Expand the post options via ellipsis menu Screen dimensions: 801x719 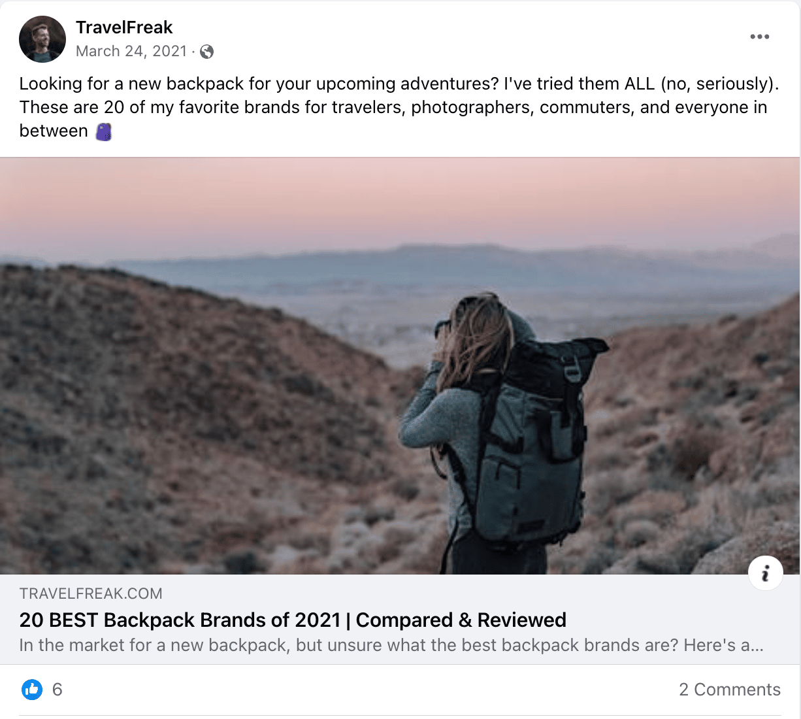(759, 37)
